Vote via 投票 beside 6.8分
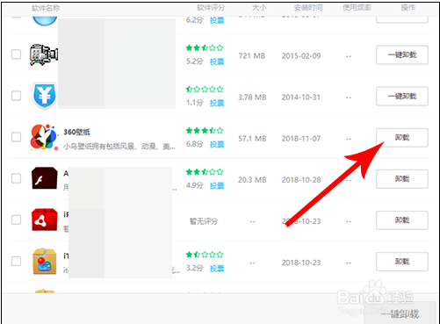The width and height of the screenshot is (440, 324). click(x=217, y=144)
